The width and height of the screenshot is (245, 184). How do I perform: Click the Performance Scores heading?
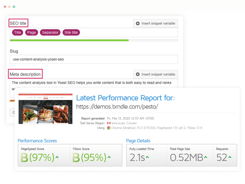tap(37, 141)
